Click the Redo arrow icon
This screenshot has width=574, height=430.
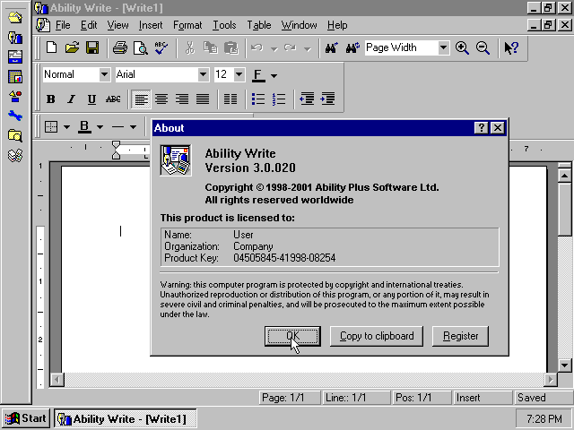pos(291,47)
